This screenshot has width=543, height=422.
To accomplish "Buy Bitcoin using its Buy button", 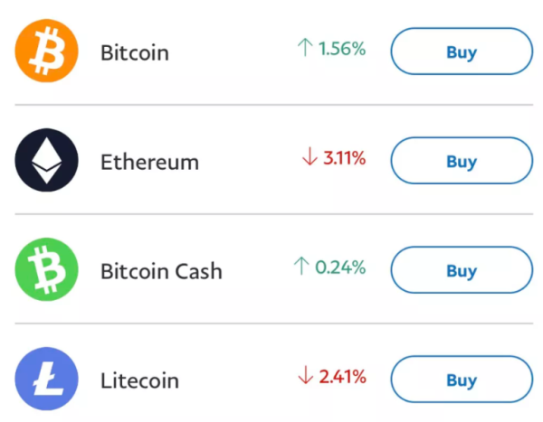I will coord(462,52).
